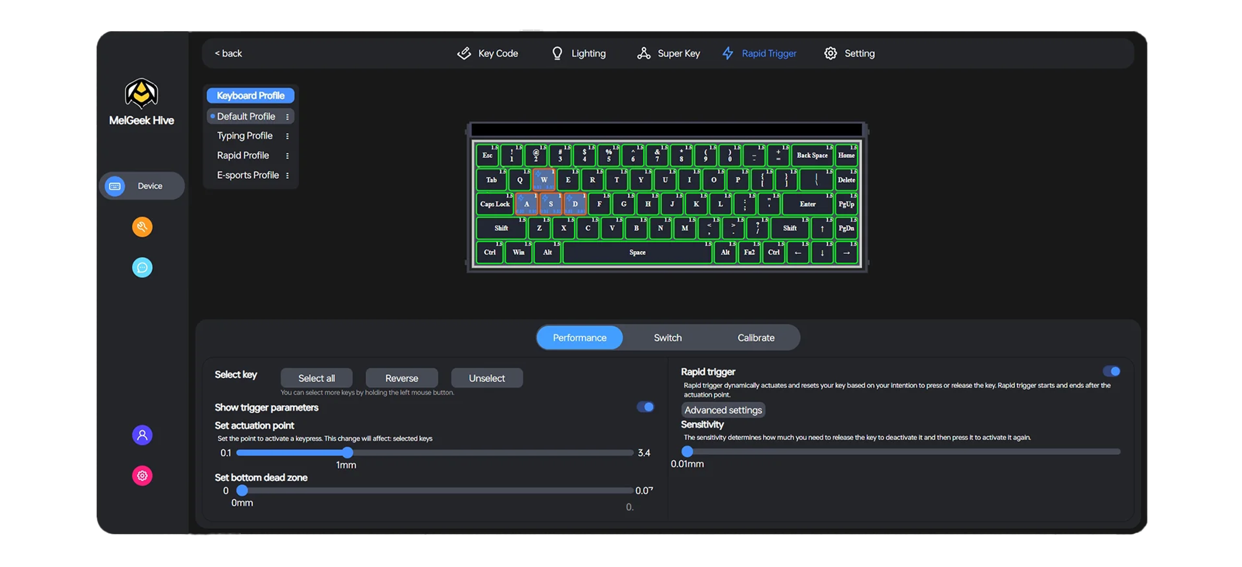
Task: Open the purple user account icon
Action: coord(142,435)
